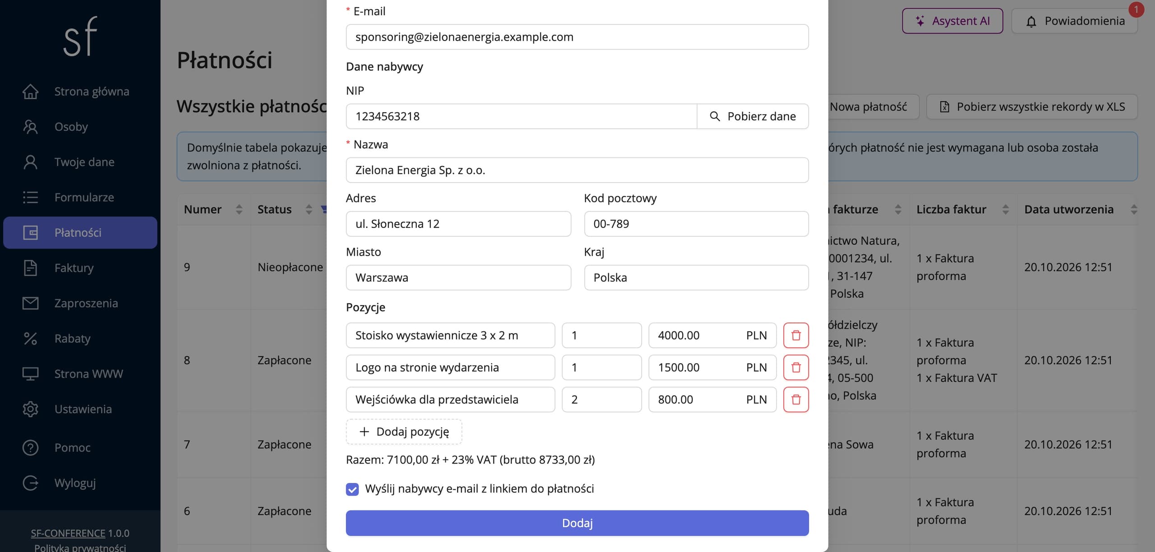
Task: Open the SF-CONFERENCE link
Action: (x=68, y=533)
